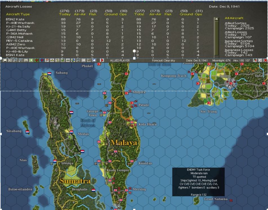Select the Dutch flag base at Sabang
The width and height of the screenshot is (268, 210).
pos(49,74)
